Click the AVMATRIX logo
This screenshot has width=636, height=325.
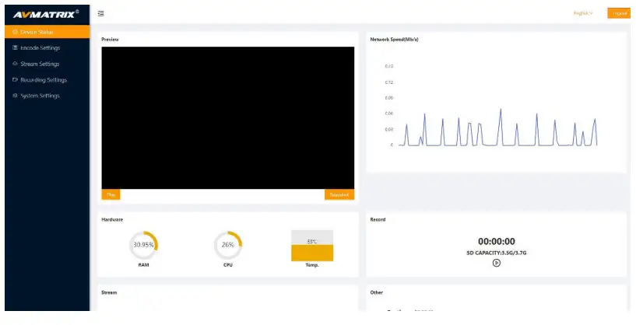coord(45,15)
